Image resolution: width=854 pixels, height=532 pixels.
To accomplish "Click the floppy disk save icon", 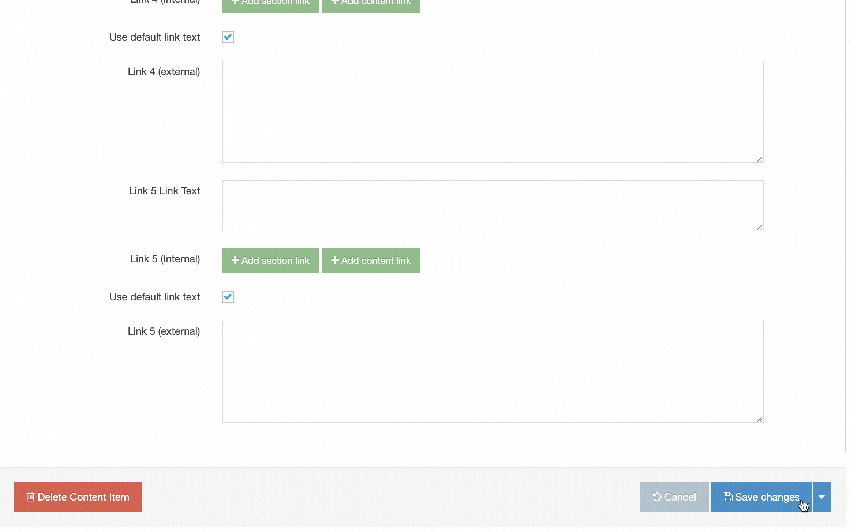I will 728,497.
